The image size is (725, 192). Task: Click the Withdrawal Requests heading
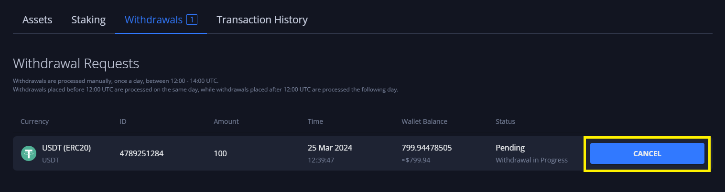coord(76,64)
